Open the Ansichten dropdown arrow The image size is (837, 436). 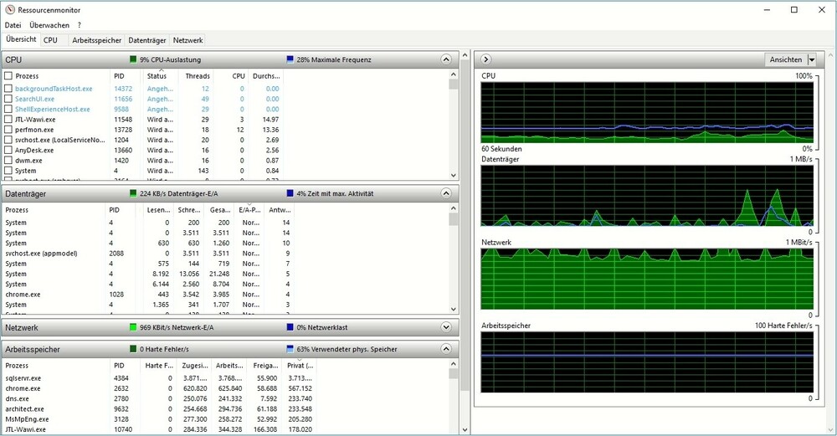coord(811,59)
